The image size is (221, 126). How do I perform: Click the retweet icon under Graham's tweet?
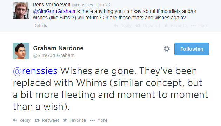37,120
